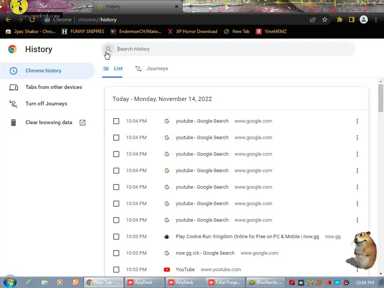Tick the checkbox for Play Cookie Run: Kingdom entry
Image resolution: width=384 pixels, height=288 pixels.
click(x=116, y=237)
